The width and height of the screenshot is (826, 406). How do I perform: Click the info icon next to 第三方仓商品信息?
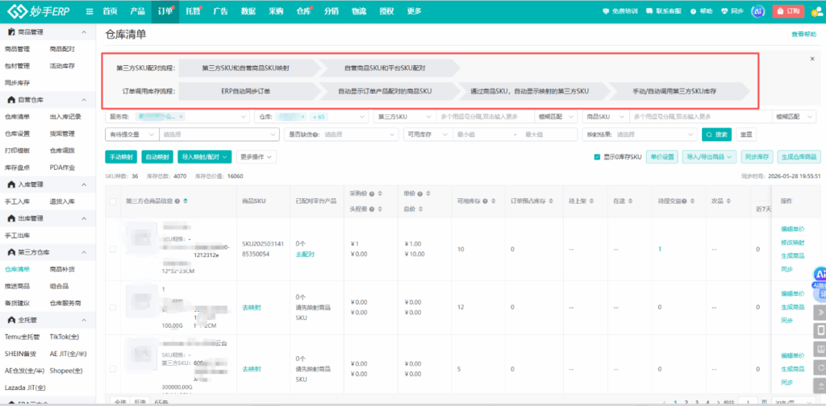[x=177, y=201]
